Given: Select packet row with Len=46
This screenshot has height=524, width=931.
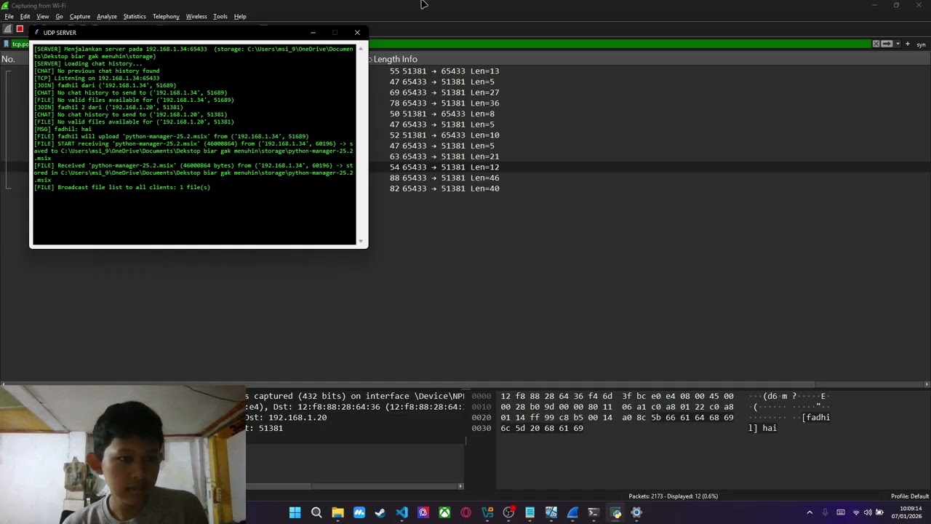Looking at the screenshot, I should (x=444, y=178).
